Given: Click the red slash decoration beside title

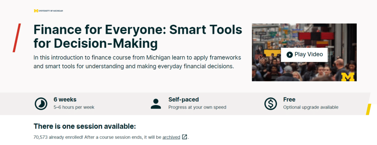Looking at the screenshot, I should tap(17, 38).
